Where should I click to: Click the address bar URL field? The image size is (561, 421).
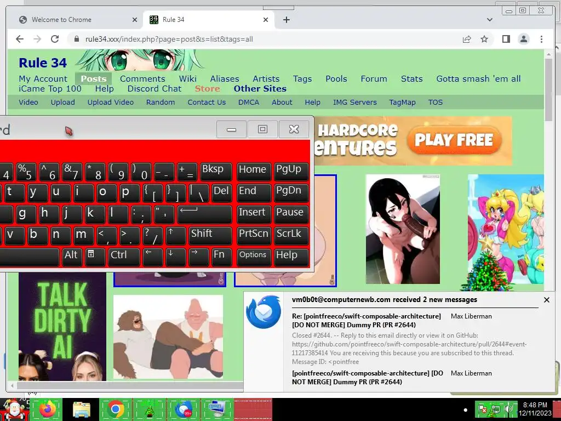point(265,39)
